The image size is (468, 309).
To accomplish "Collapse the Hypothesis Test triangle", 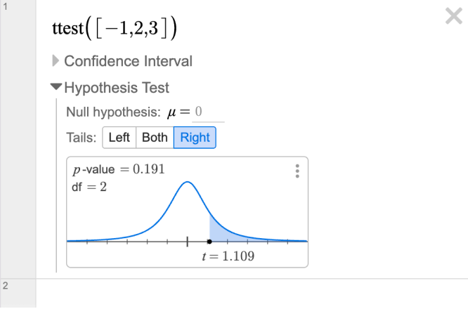I will [x=56, y=87].
